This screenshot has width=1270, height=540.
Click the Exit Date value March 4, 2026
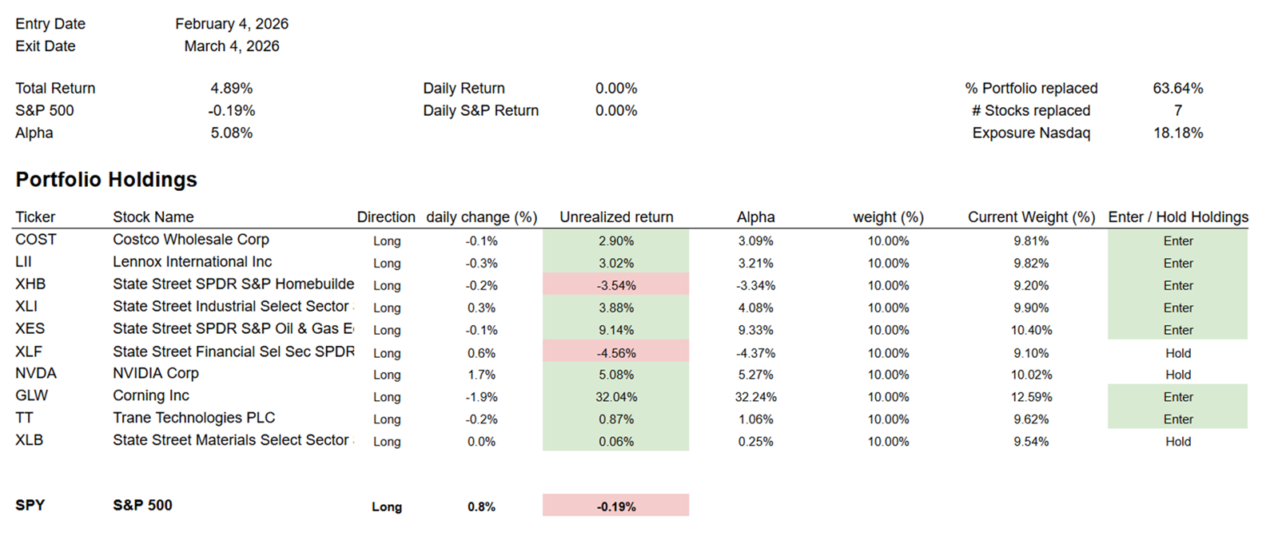click(232, 46)
